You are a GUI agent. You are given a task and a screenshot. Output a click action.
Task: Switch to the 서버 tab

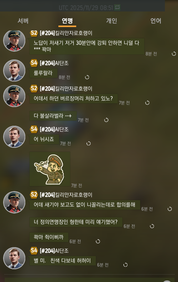click(x=23, y=21)
